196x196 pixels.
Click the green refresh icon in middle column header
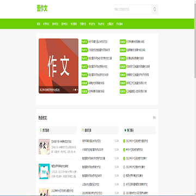[x=83, y=130]
